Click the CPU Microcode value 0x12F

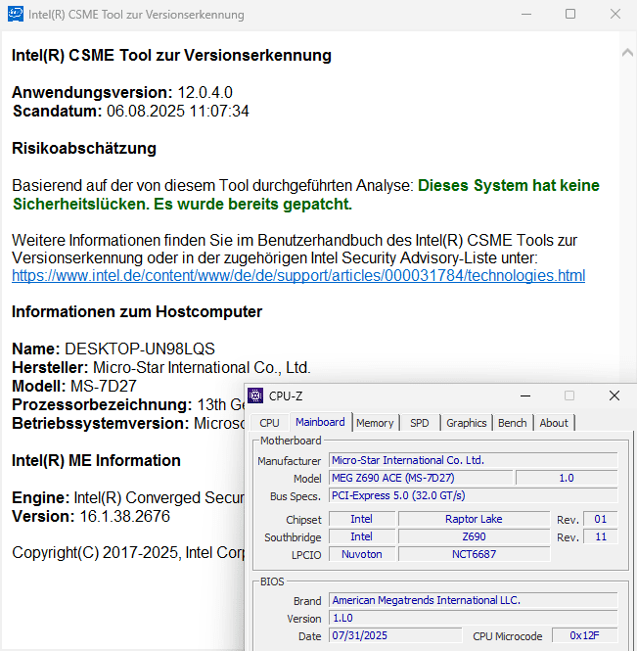coord(585,635)
